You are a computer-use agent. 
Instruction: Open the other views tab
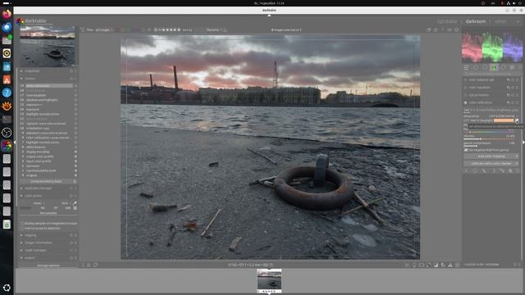pos(500,21)
